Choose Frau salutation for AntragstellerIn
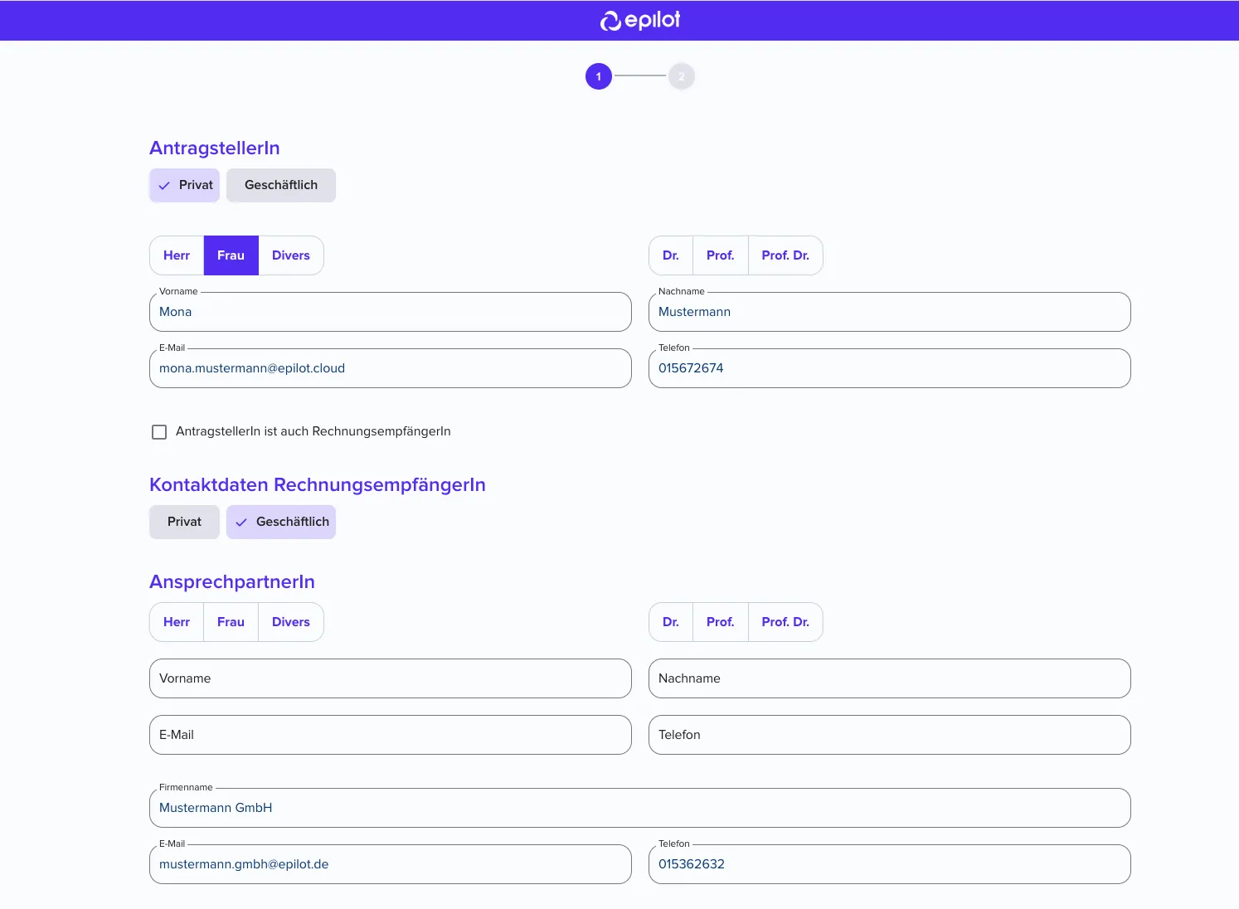 [x=231, y=255]
